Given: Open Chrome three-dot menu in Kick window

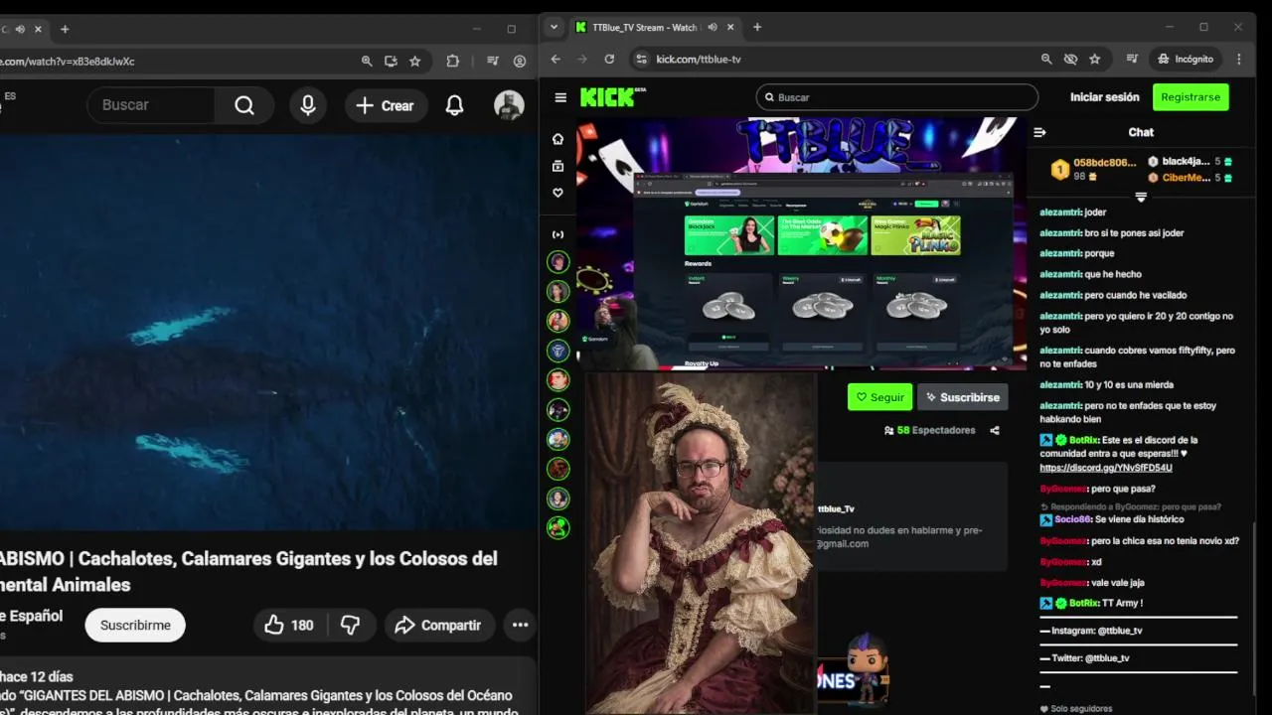Looking at the screenshot, I should tap(1239, 59).
